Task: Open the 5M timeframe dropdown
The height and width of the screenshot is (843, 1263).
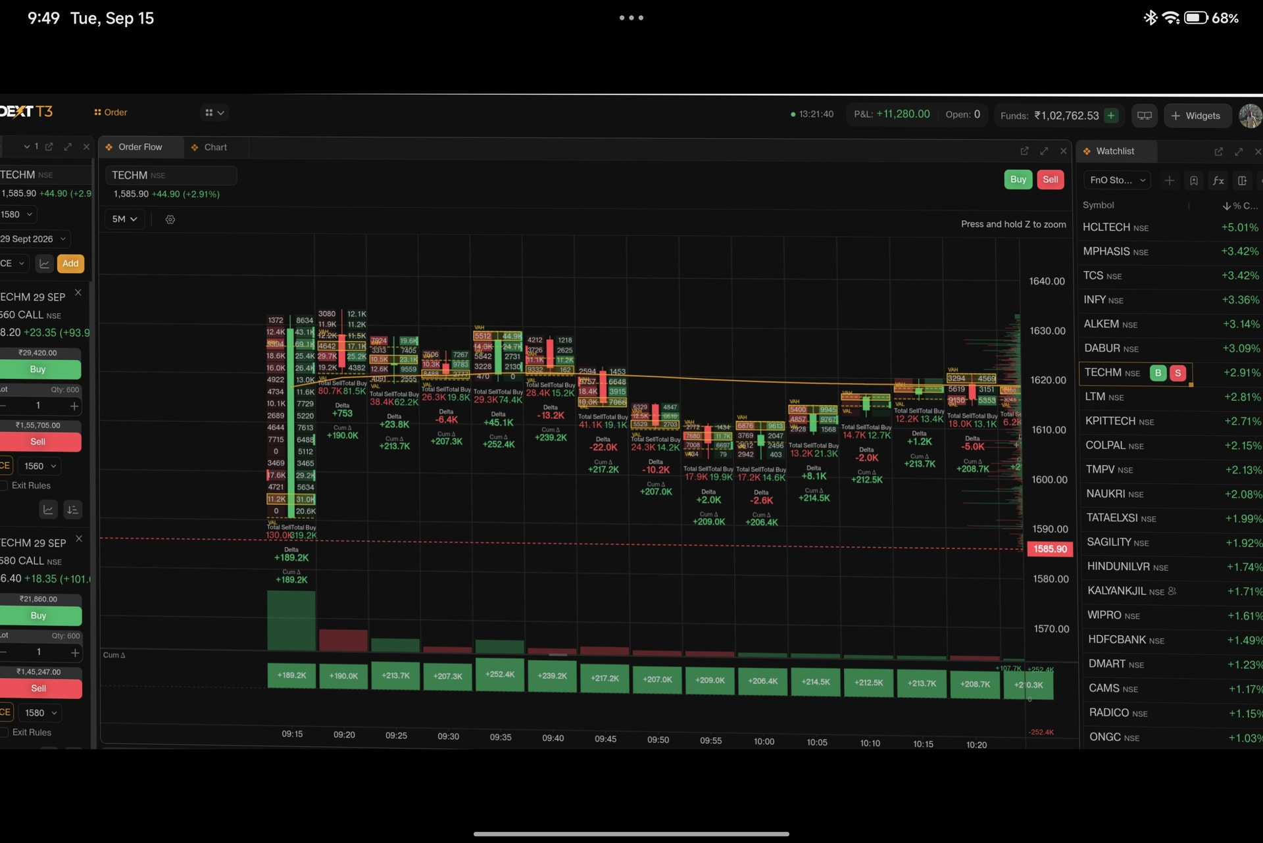Action: pyautogui.click(x=124, y=219)
